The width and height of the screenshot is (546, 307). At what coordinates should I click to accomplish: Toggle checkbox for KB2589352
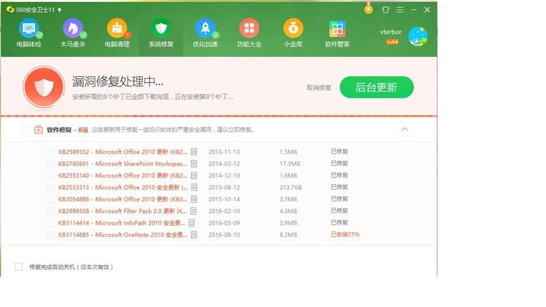coord(50,152)
